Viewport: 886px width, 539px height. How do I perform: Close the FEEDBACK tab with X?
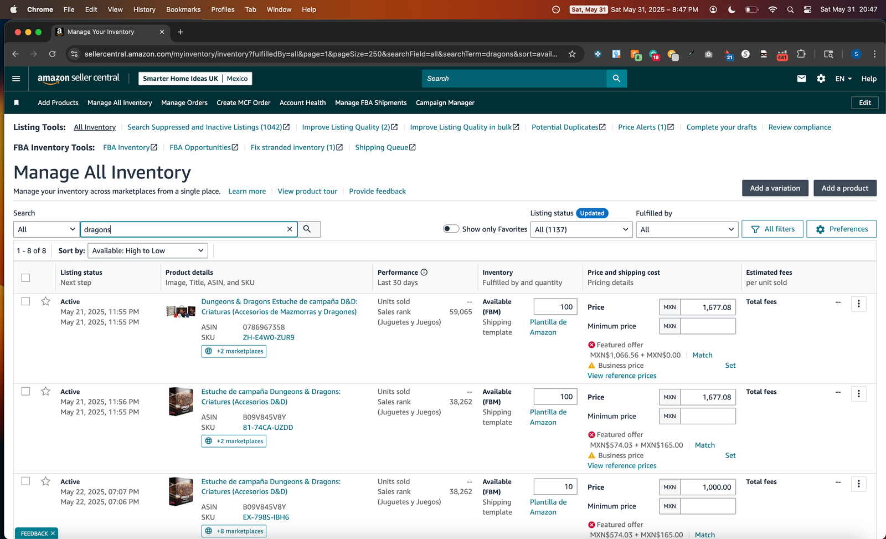click(x=53, y=533)
